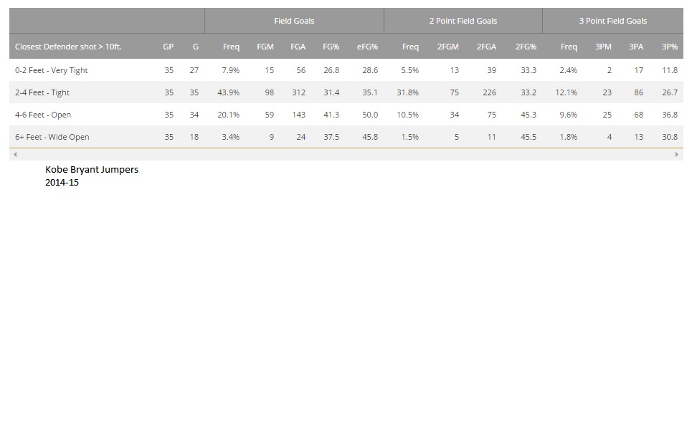Select the 6+ Feet - Wide Open row
The image size is (692, 440).
coord(52,137)
